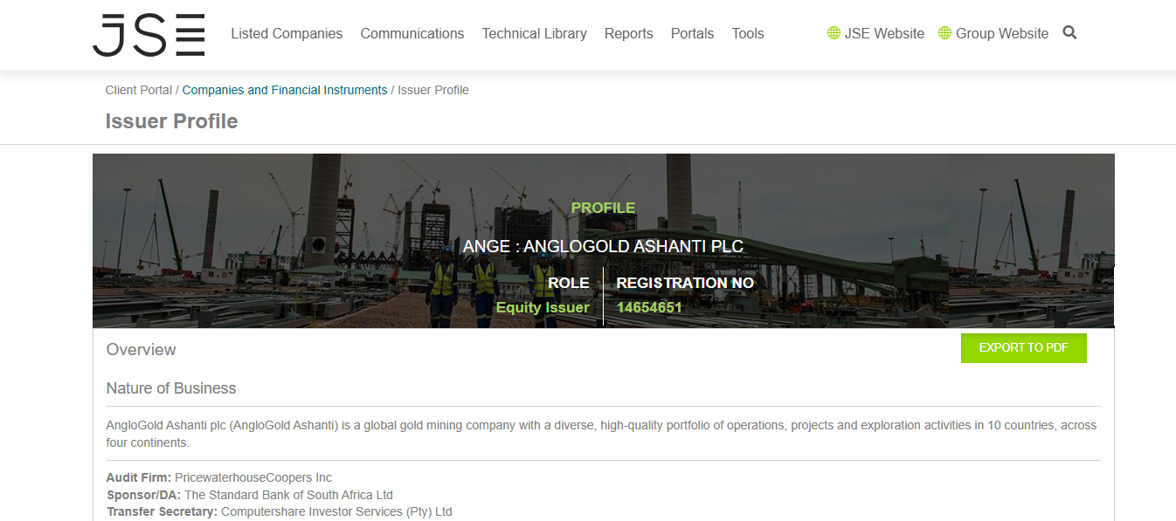The width and height of the screenshot is (1176, 521).
Task: Select ANGE : ANGLOGOLD ASHANTI PLC title
Action: pyautogui.click(x=603, y=246)
